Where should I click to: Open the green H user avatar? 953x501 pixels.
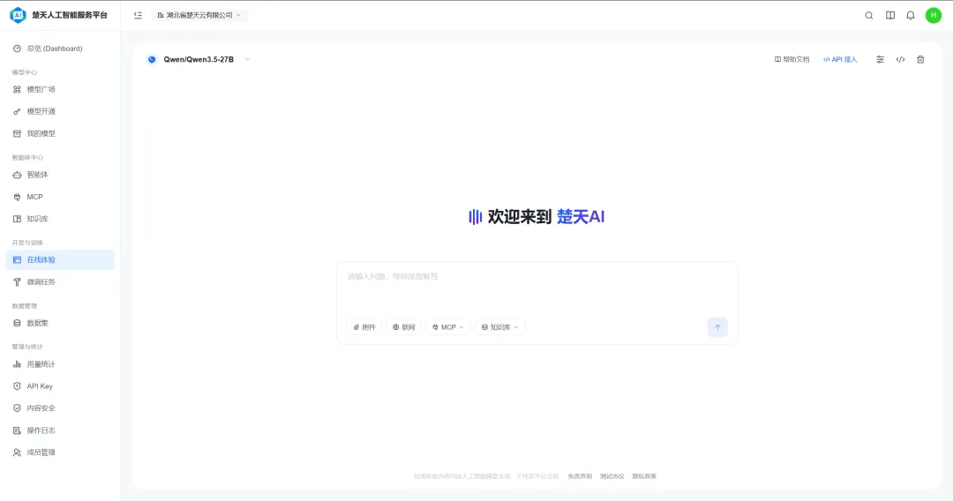(934, 15)
